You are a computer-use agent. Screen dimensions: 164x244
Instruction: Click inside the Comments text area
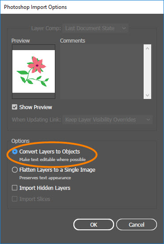click(102, 72)
